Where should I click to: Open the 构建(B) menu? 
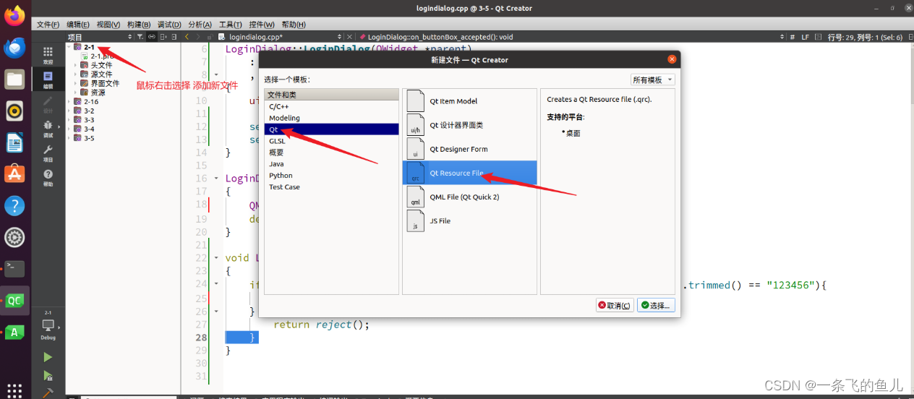pos(139,25)
